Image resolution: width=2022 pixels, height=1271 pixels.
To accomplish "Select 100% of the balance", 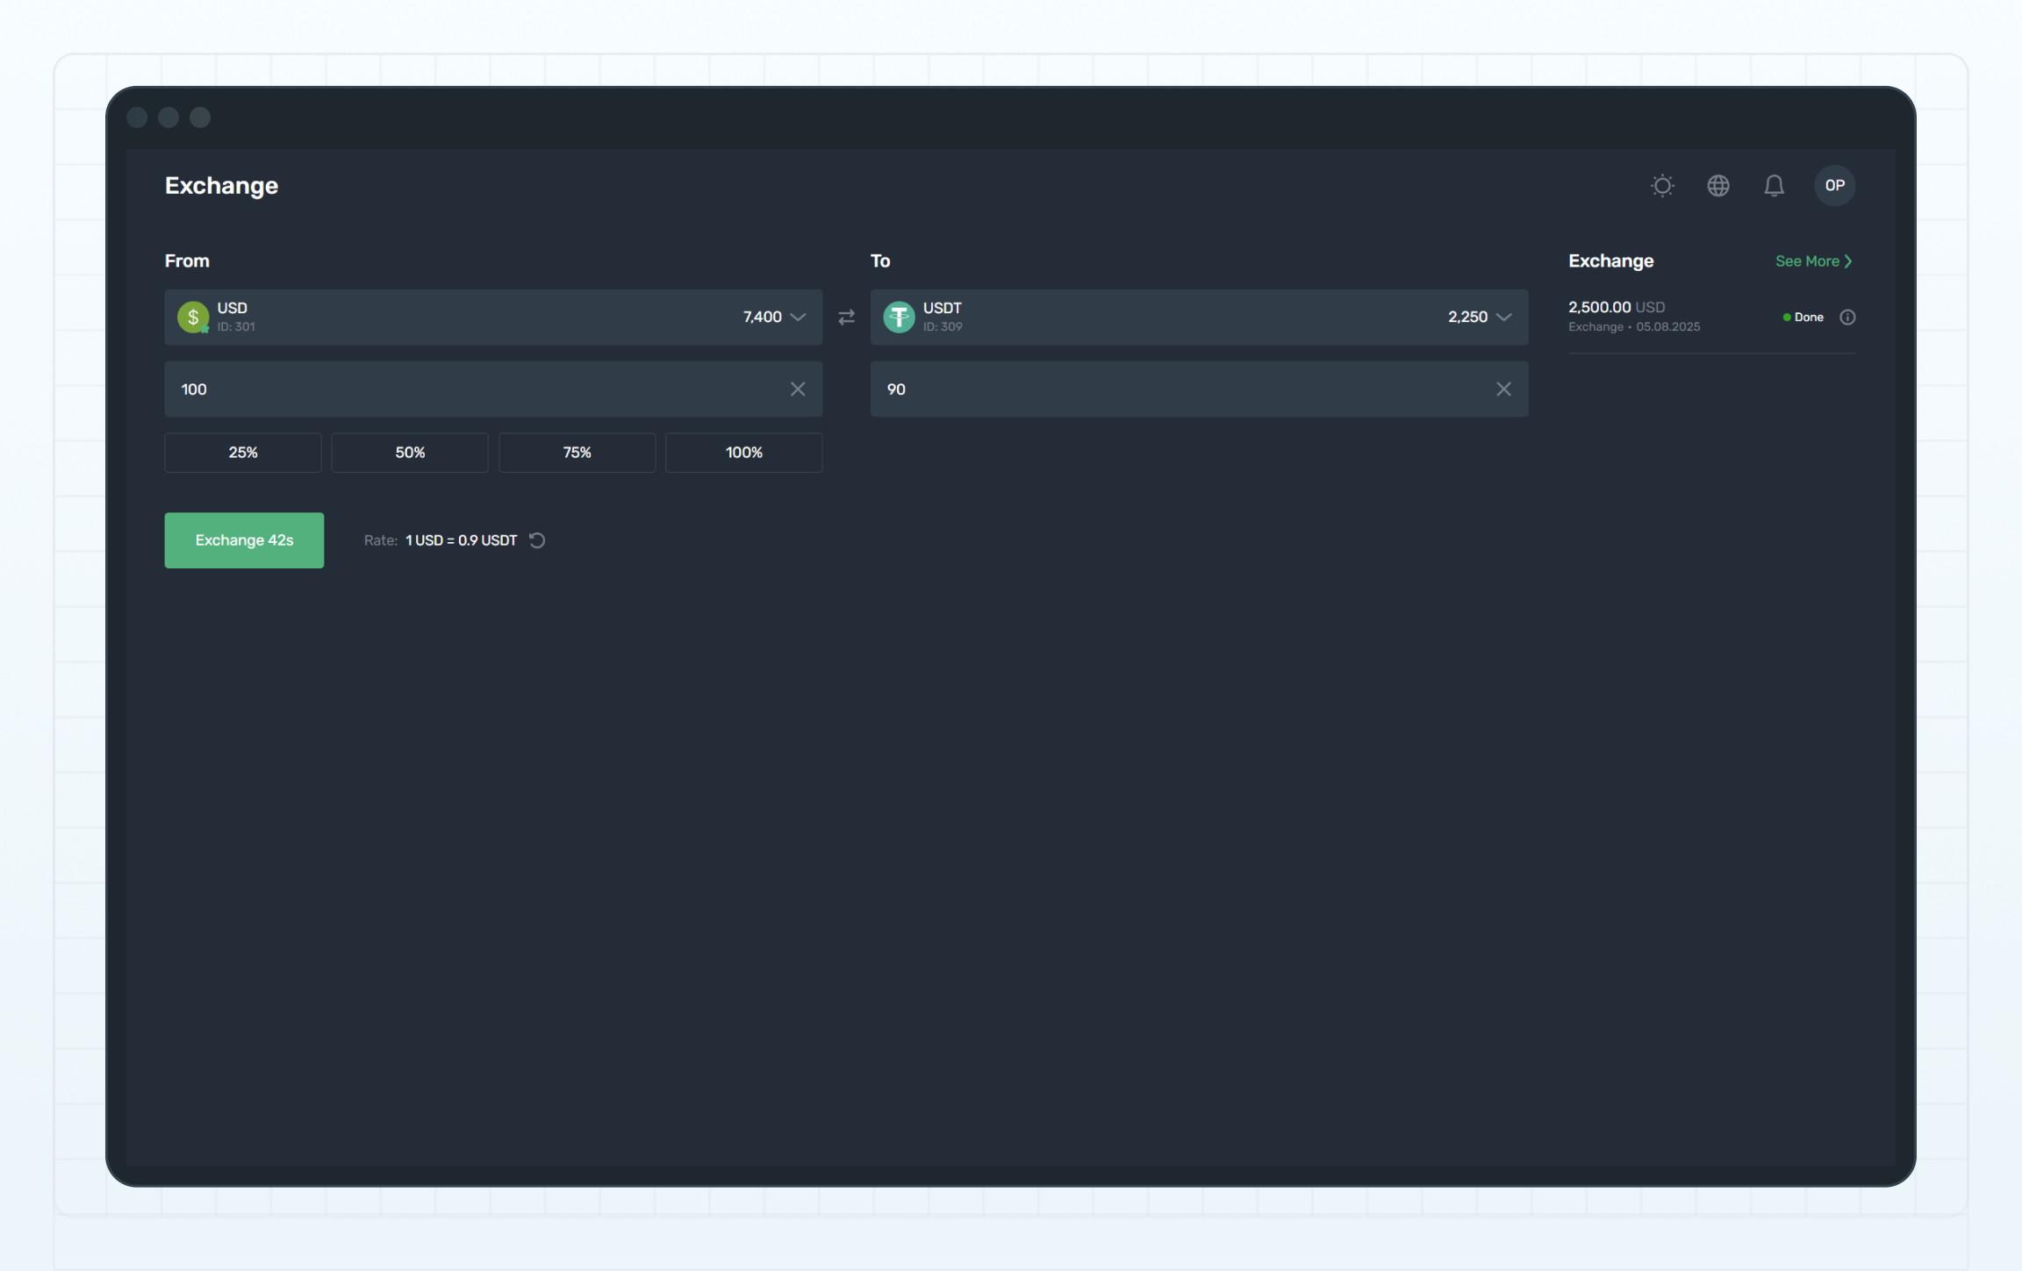I will [x=743, y=453].
